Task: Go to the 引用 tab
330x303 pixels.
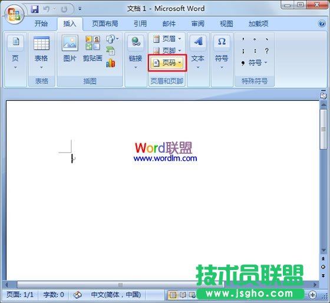Action: 140,24
